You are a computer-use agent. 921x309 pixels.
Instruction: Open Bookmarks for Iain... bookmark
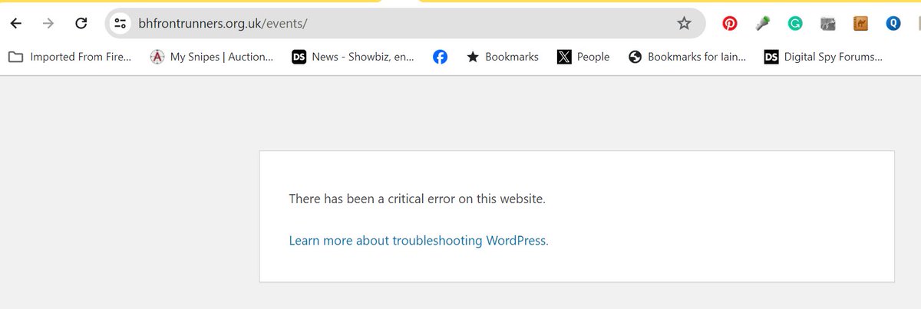tap(687, 57)
